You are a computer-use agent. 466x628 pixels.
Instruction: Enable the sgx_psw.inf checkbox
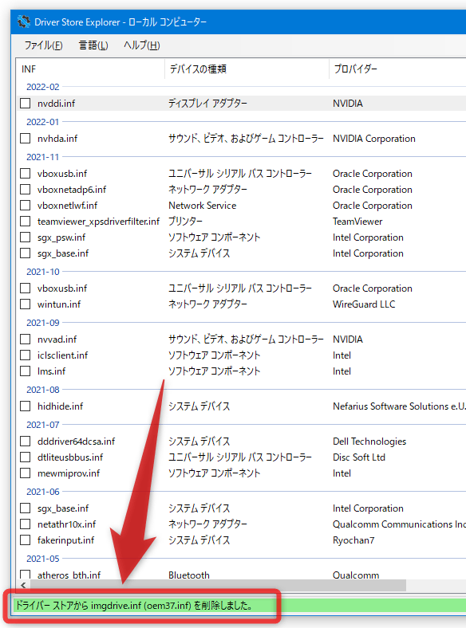(x=26, y=237)
